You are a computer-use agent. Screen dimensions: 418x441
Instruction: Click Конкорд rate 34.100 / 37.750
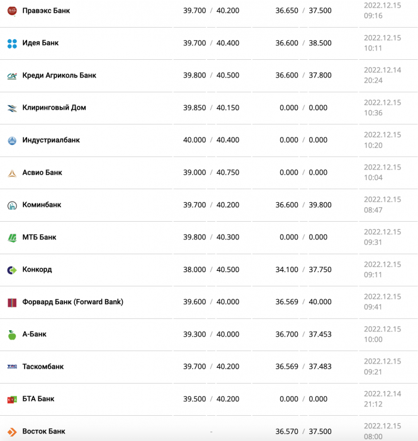(303, 270)
